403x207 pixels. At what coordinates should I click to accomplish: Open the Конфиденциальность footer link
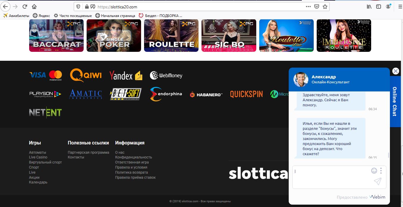(134, 157)
